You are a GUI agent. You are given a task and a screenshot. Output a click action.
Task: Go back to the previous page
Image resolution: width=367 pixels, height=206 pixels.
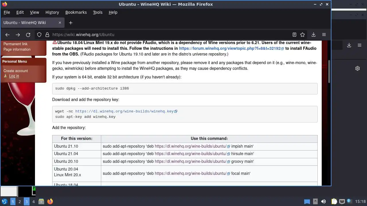(x=7, y=35)
